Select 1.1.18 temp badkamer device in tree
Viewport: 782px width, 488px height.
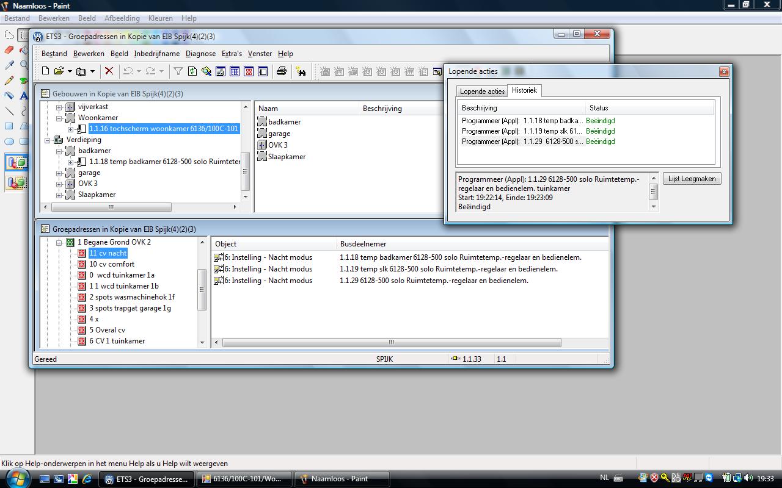click(164, 162)
